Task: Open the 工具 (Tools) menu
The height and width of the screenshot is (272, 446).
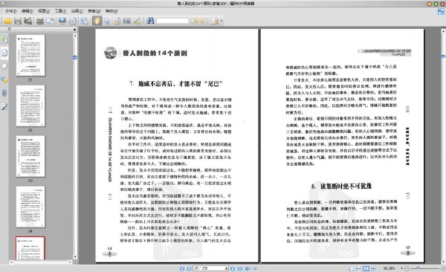Action: [60, 11]
